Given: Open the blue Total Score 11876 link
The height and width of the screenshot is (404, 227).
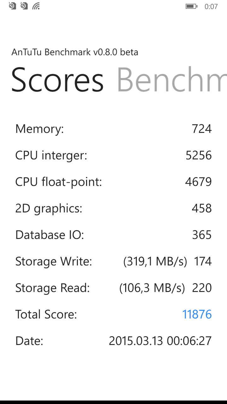Looking at the screenshot, I should click(197, 314).
